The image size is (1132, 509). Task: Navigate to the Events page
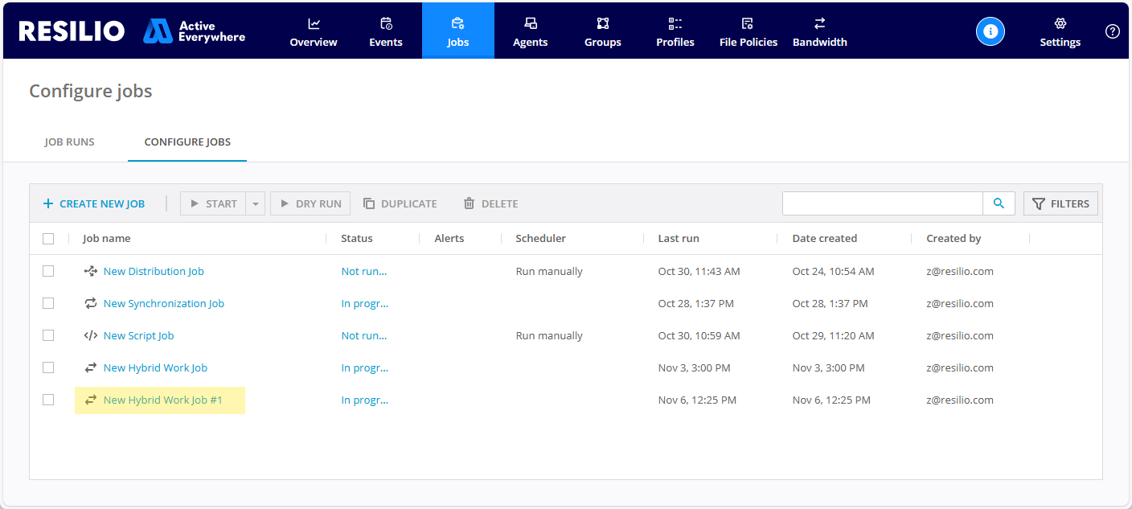click(385, 31)
